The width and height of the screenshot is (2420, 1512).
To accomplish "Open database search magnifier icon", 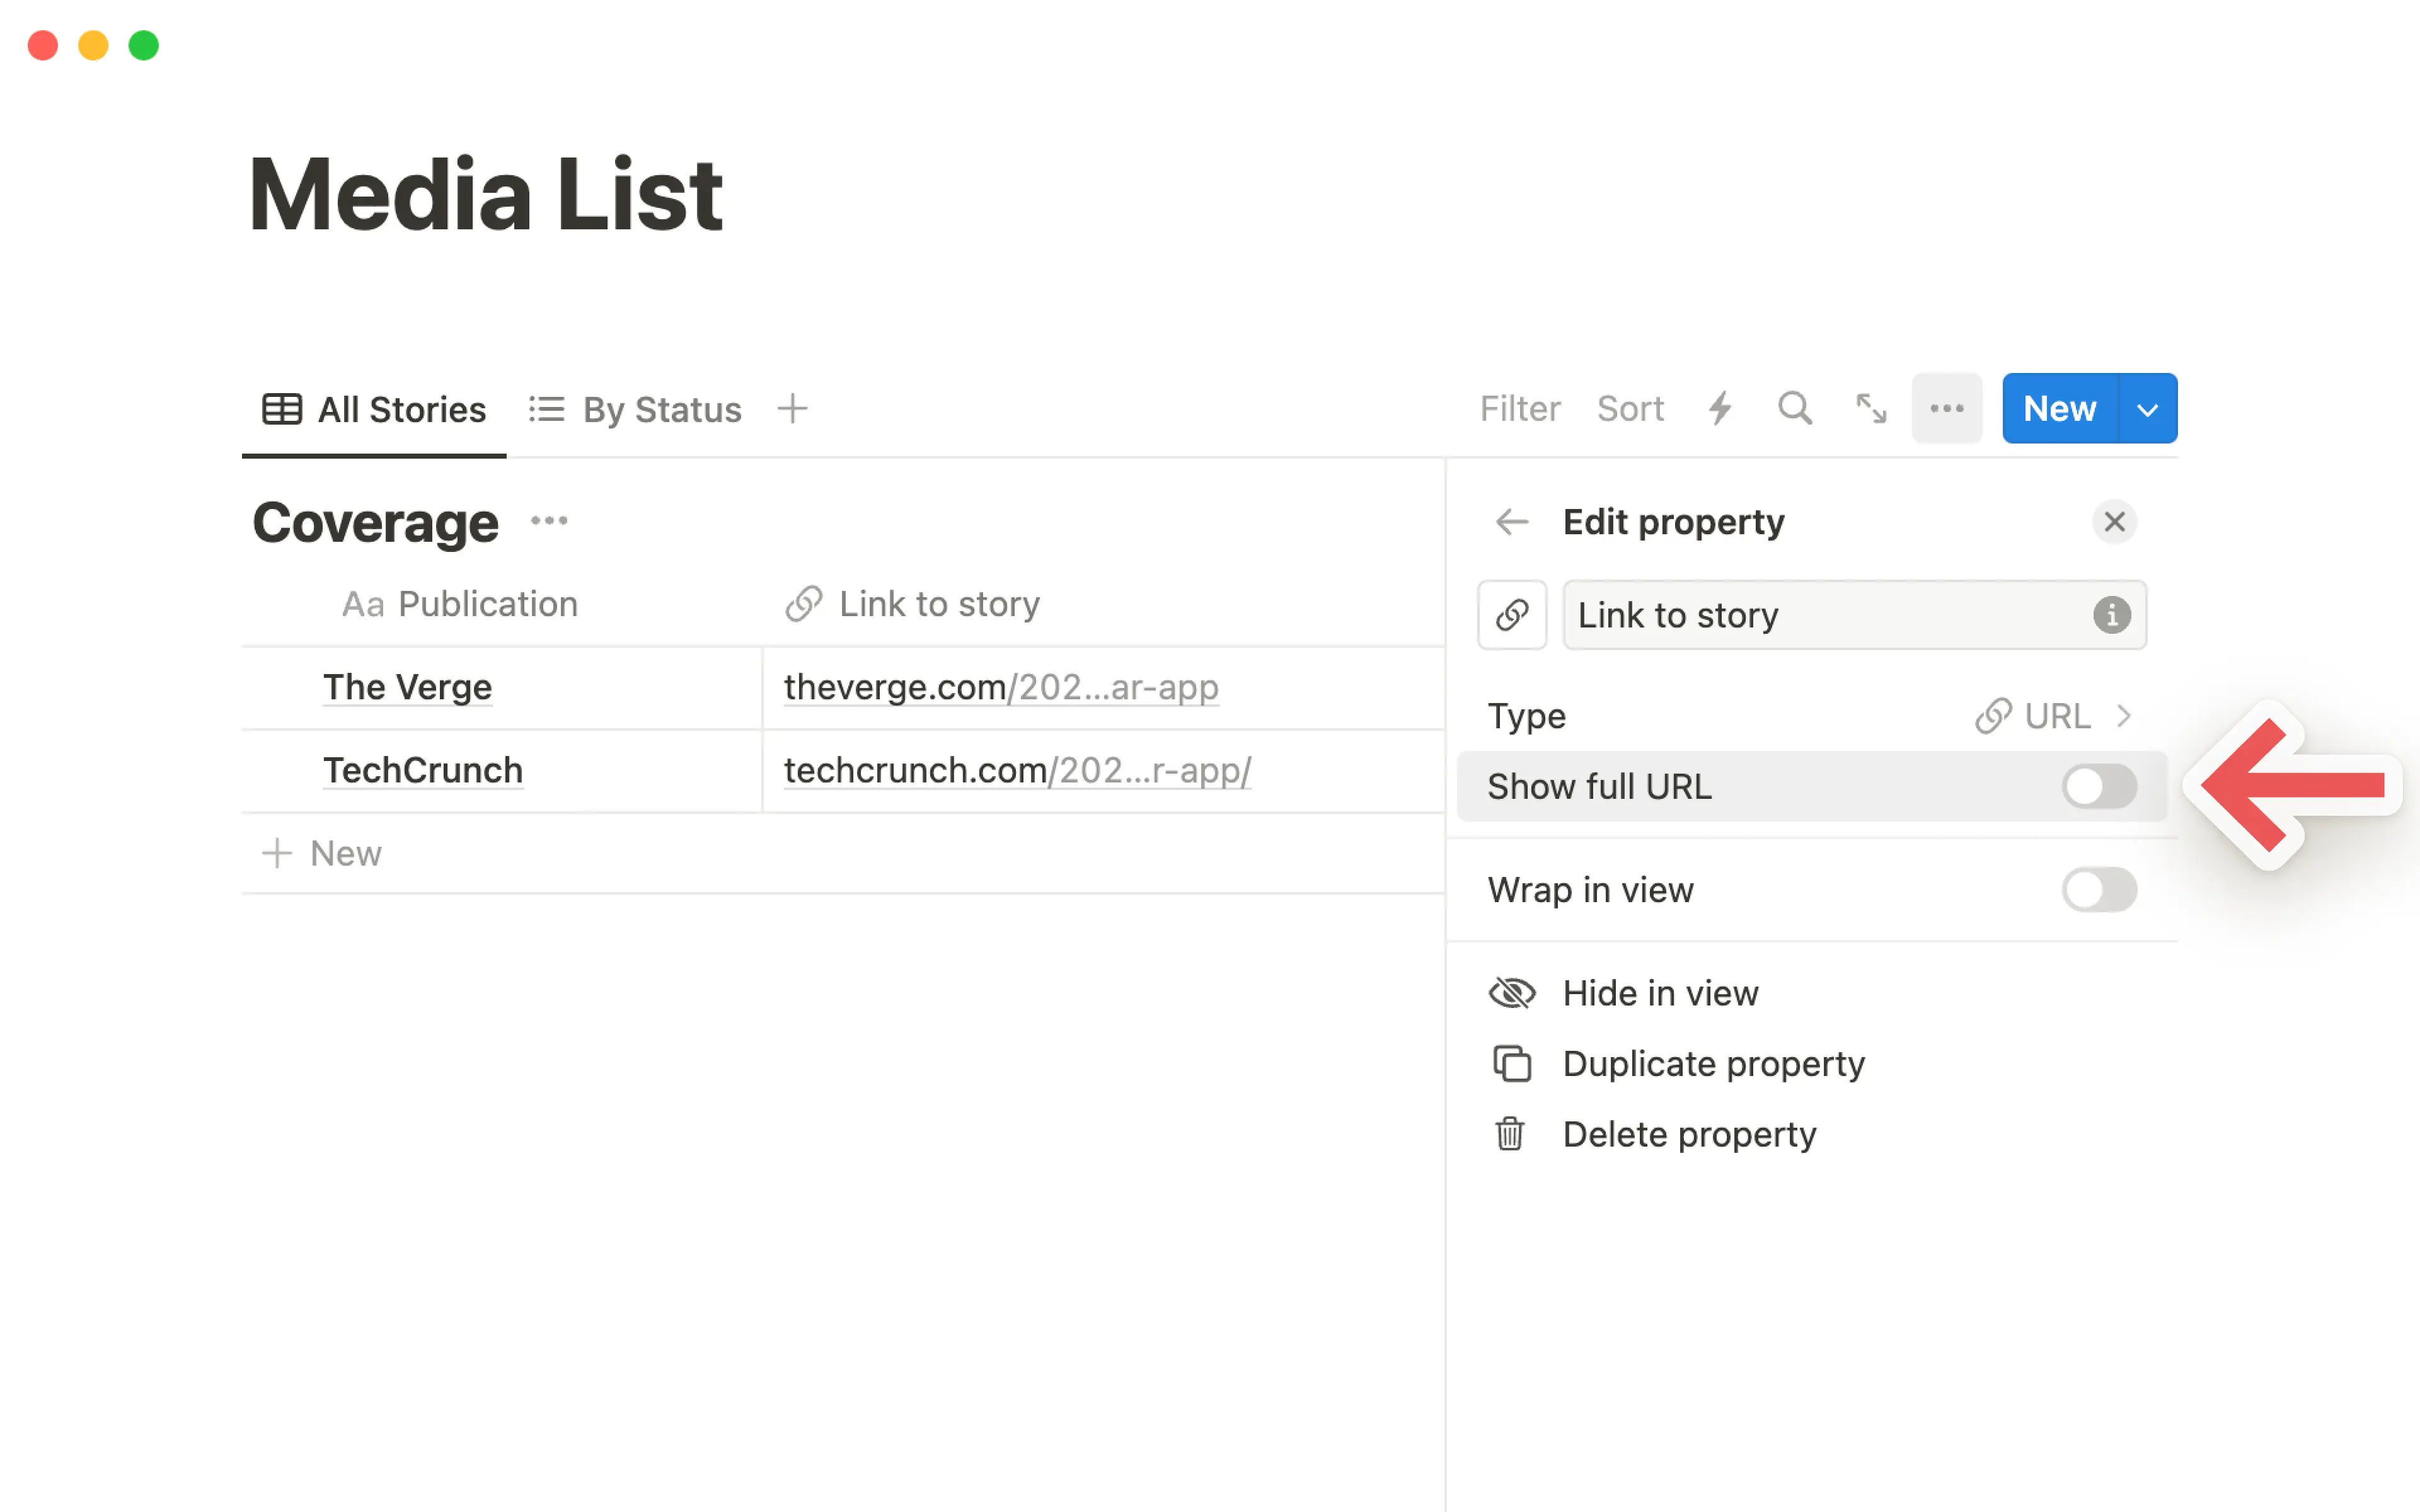I will tap(1795, 408).
